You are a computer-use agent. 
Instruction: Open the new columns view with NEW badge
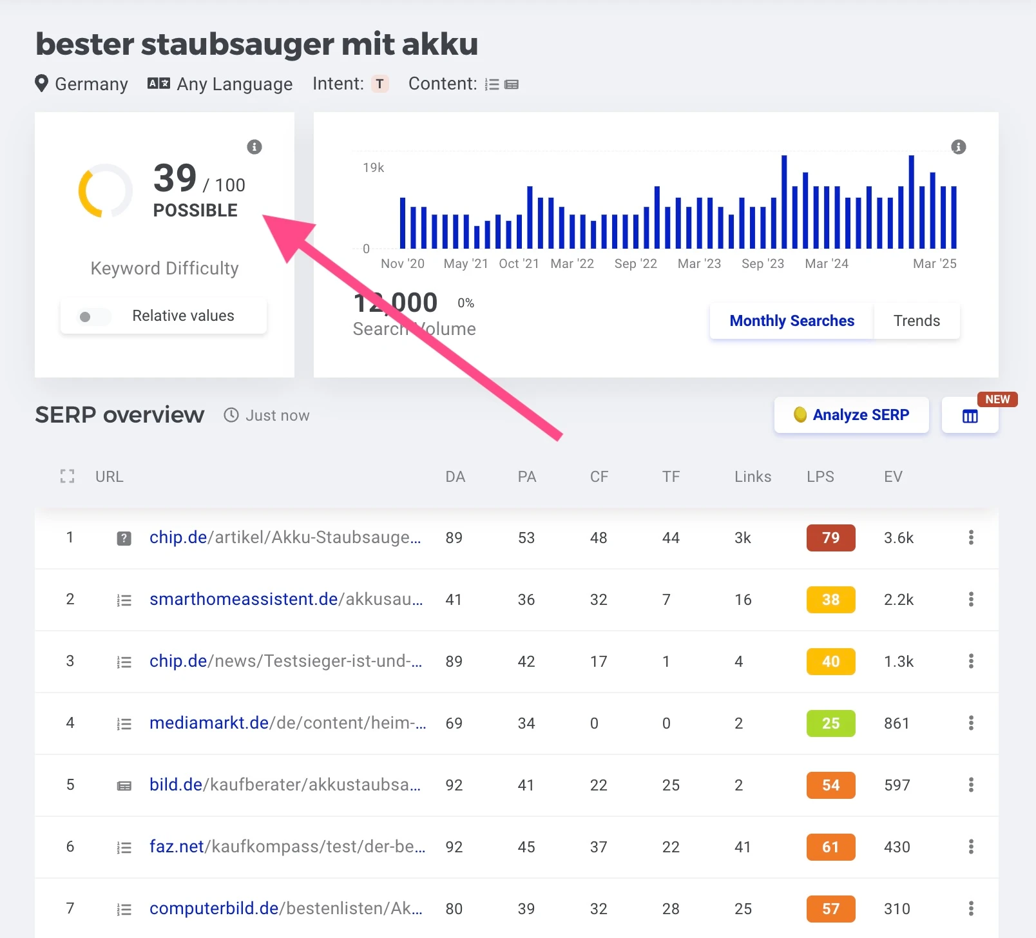(970, 416)
